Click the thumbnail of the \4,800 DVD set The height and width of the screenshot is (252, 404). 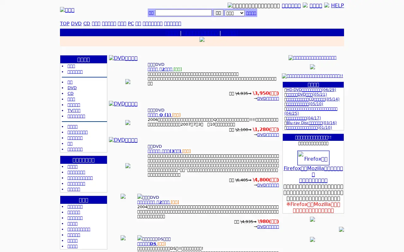click(x=128, y=166)
